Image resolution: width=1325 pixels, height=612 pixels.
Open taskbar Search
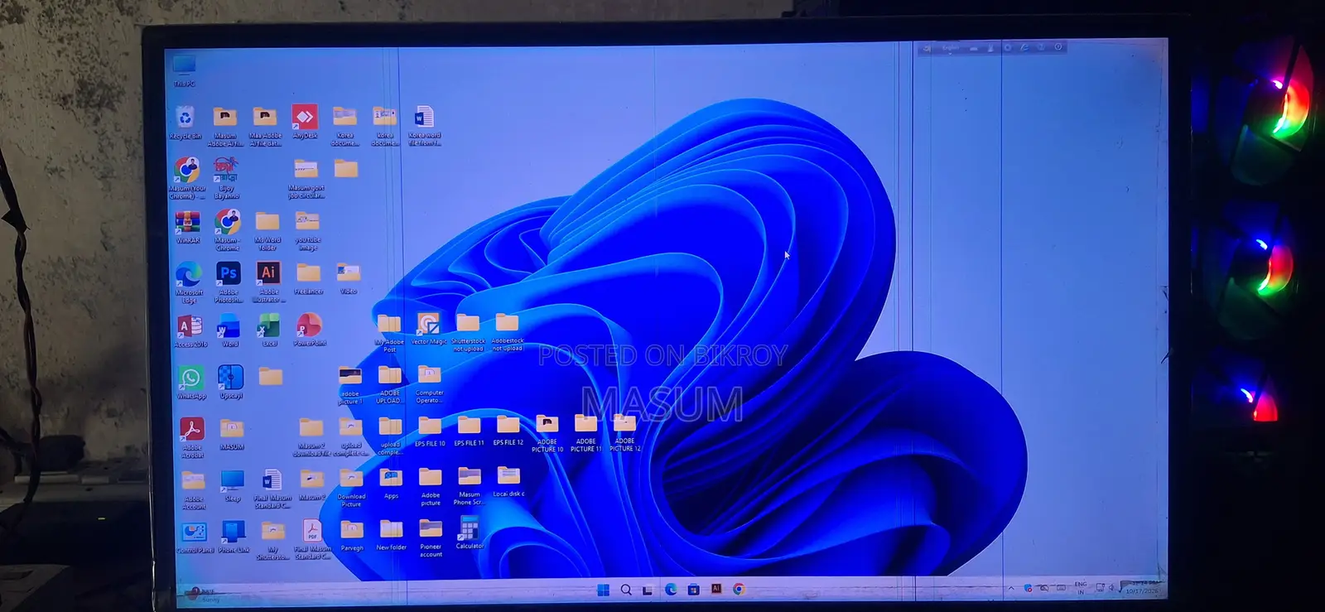(x=626, y=590)
